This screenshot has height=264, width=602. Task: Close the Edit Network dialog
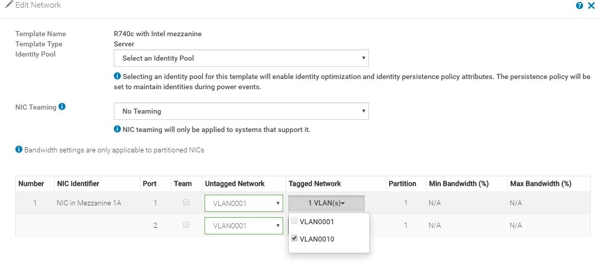[591, 6]
